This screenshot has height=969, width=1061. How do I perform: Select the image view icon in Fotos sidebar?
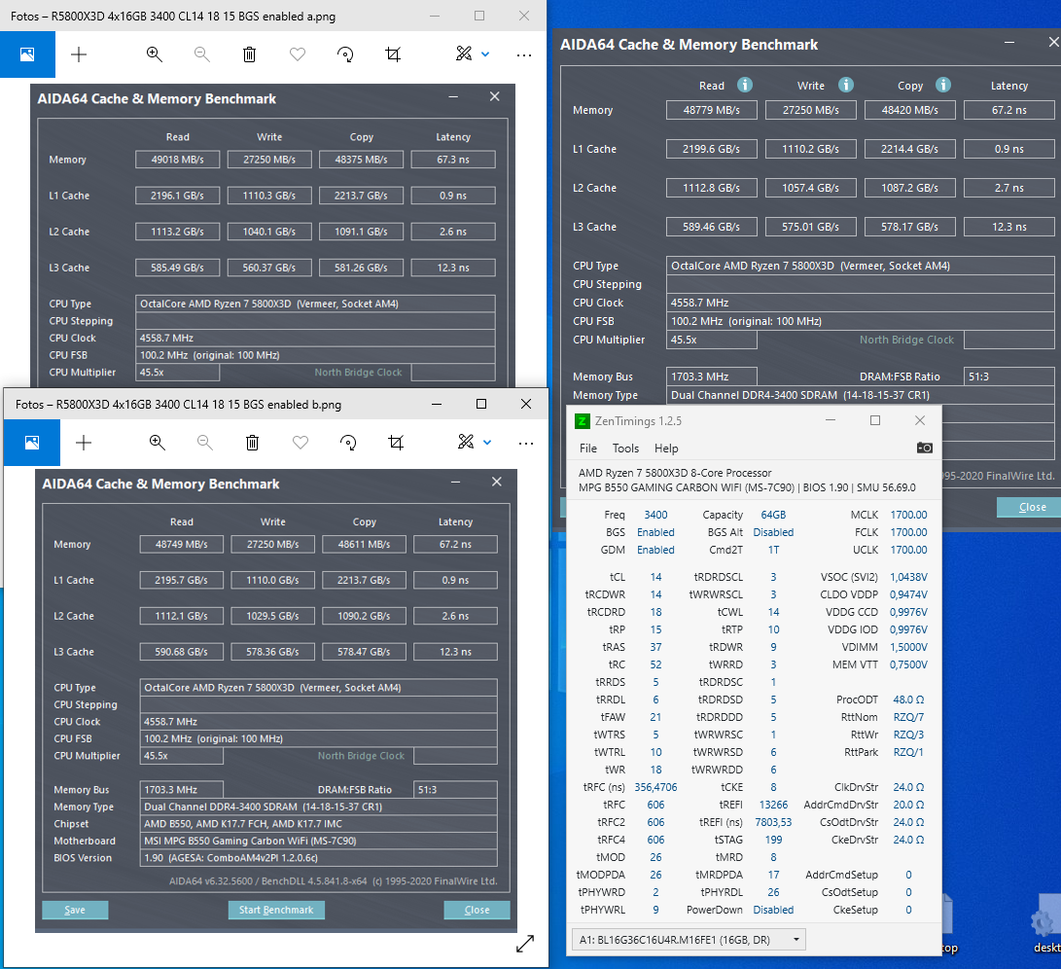tap(27, 54)
